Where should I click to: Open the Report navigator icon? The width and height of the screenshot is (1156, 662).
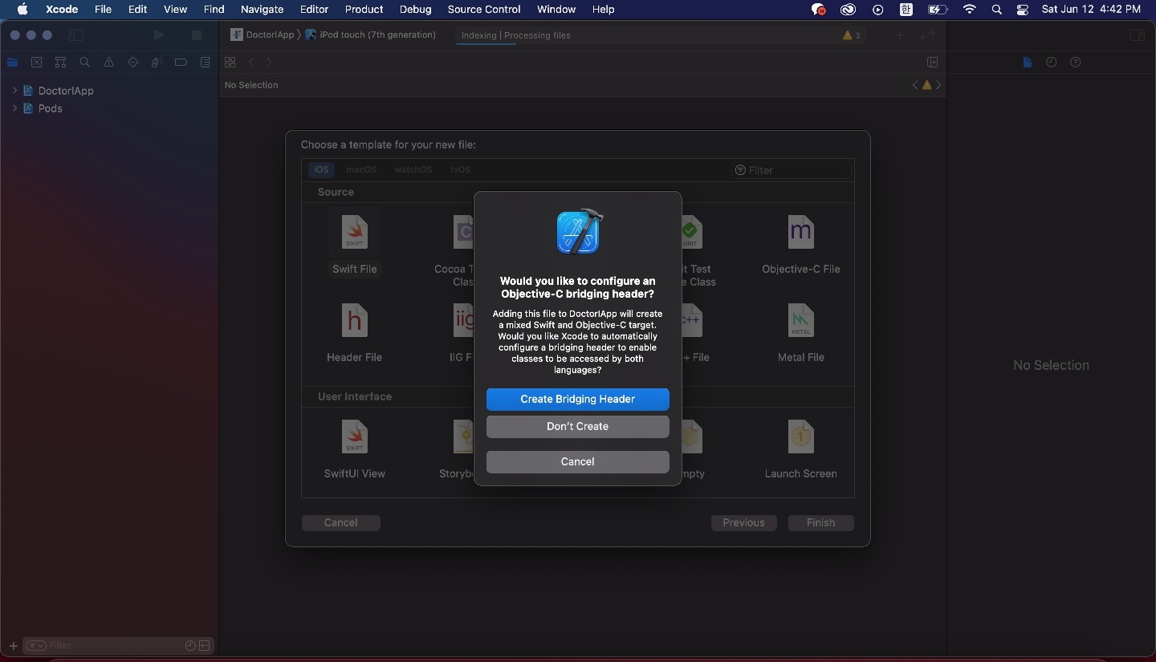(x=205, y=63)
